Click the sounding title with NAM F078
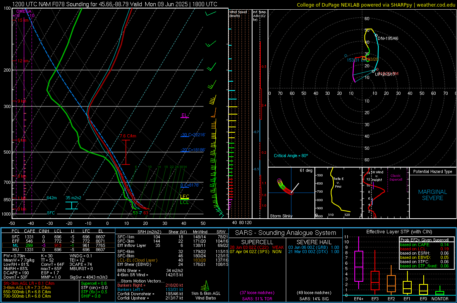Screen dimensions: 457x303 click(115, 4)
